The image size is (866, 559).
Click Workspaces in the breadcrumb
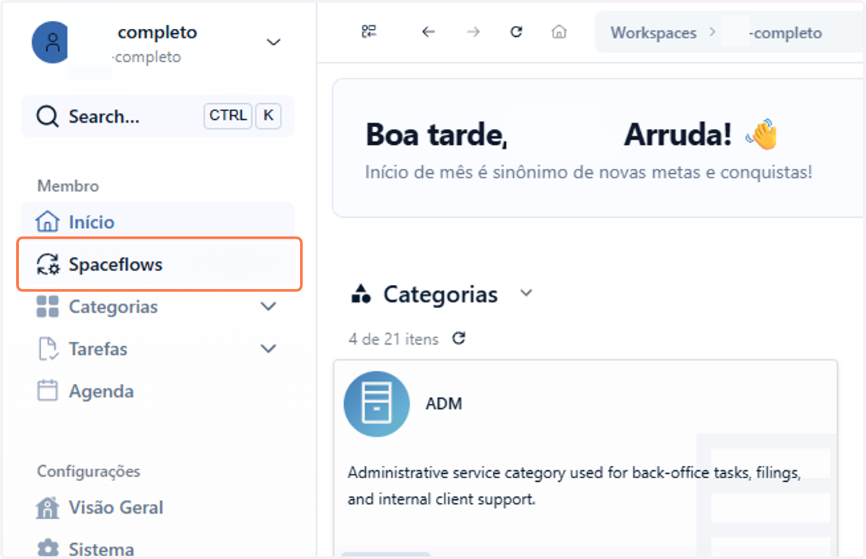click(x=654, y=32)
